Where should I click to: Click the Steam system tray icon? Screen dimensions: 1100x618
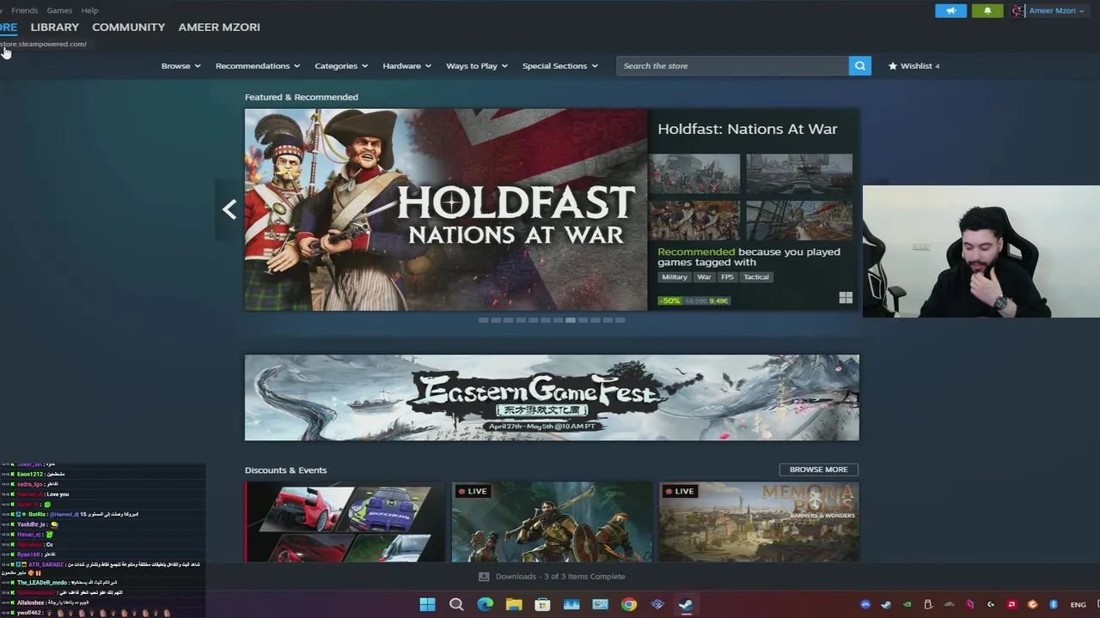point(886,604)
